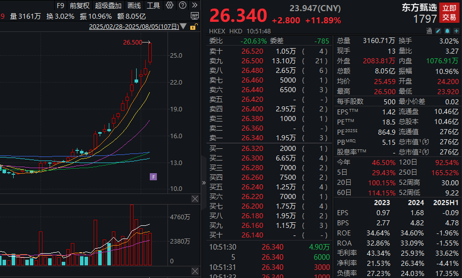Open F9 menu in chart toolbar
Image resolution: width=462 pixels, height=278 pixels.
60,6
